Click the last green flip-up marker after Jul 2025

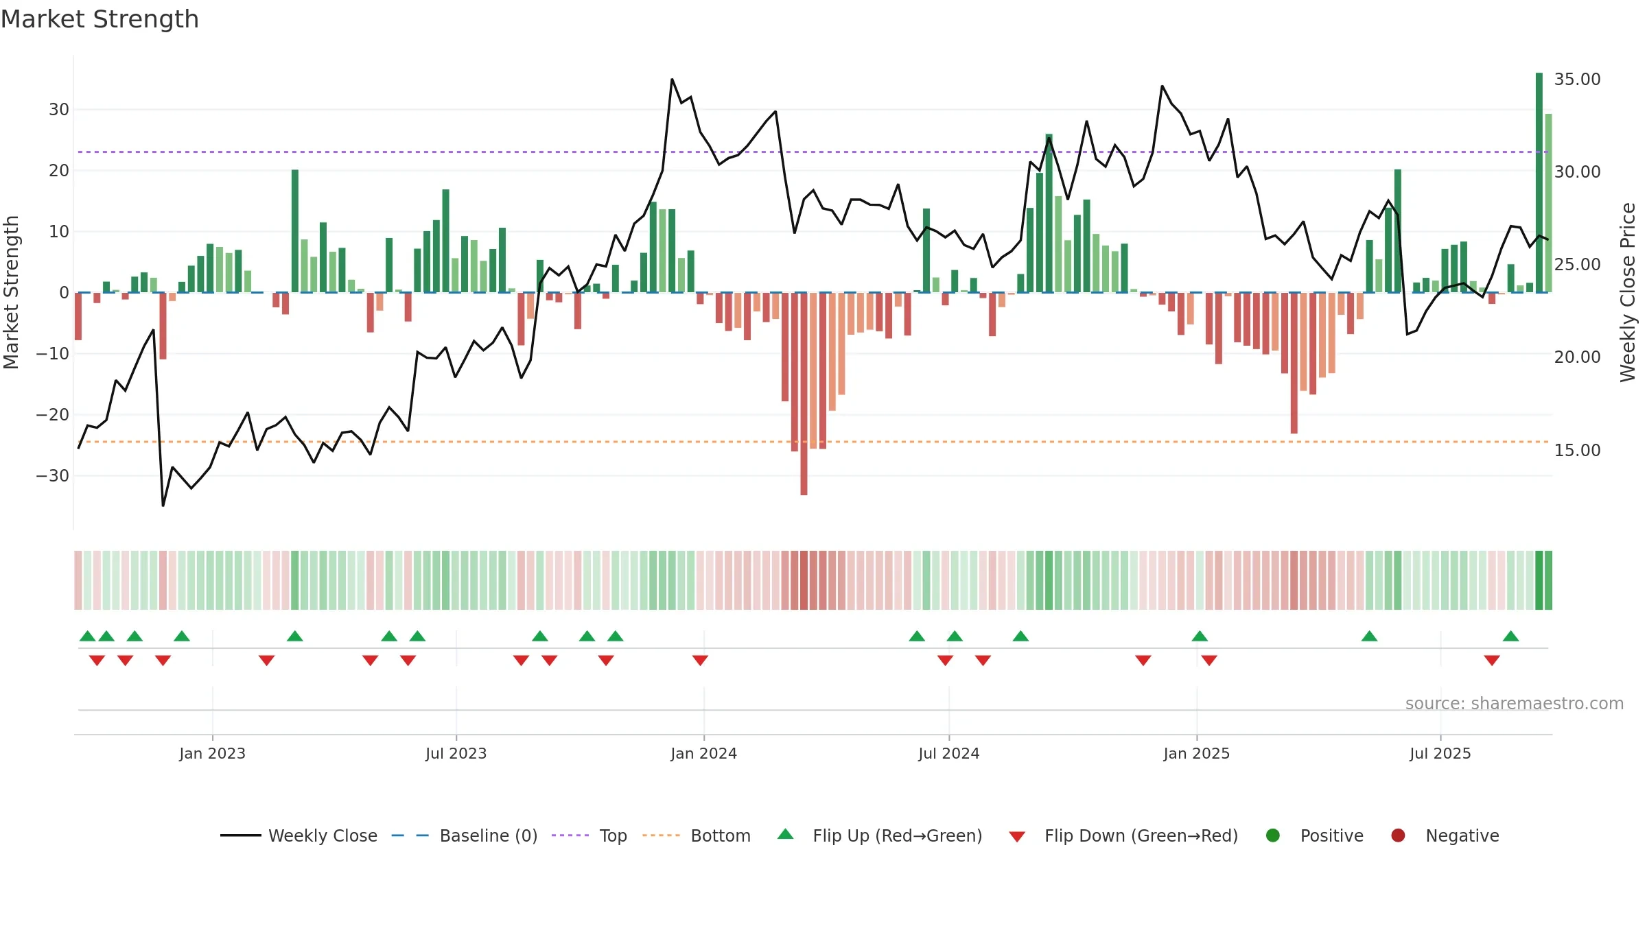tap(1510, 636)
